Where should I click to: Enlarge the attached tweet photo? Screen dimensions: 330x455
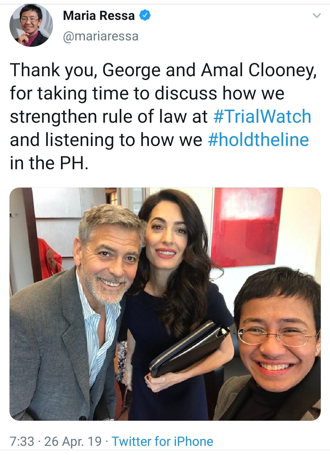(165, 304)
